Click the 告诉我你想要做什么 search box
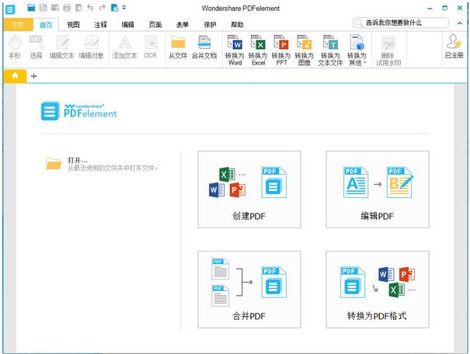Screen dimensions: 470x354 (x=401, y=23)
